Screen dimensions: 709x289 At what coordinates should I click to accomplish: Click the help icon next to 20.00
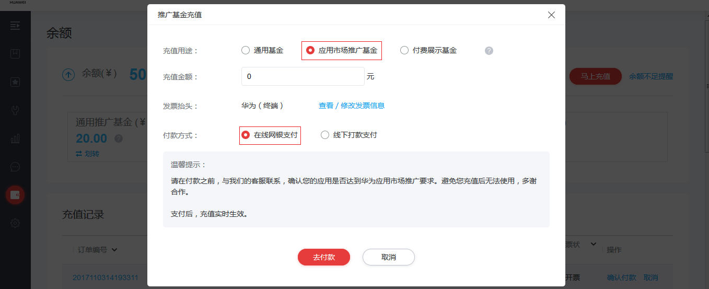[x=119, y=138]
